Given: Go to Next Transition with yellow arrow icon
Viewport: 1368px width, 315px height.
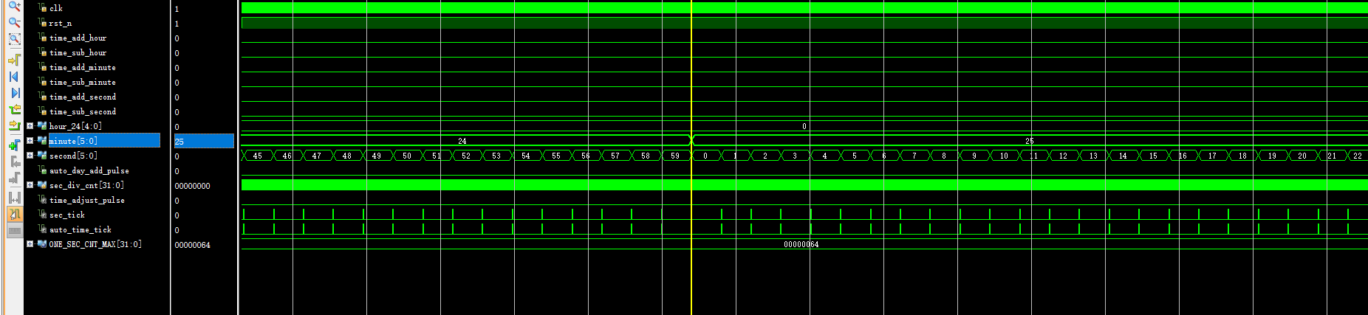Looking at the screenshot, I should (14, 126).
